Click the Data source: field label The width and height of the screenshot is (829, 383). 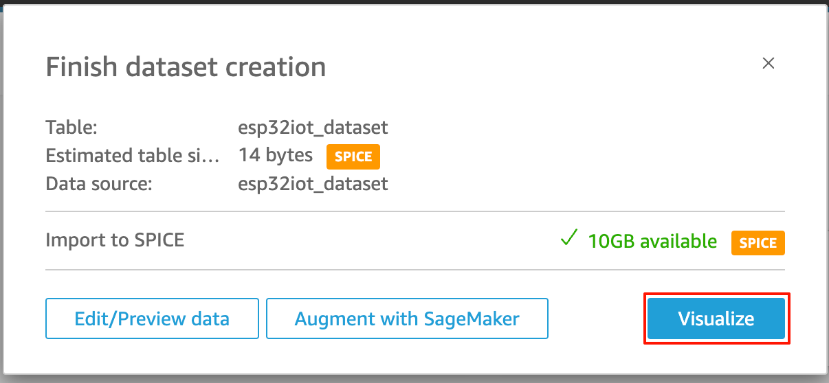click(x=98, y=183)
